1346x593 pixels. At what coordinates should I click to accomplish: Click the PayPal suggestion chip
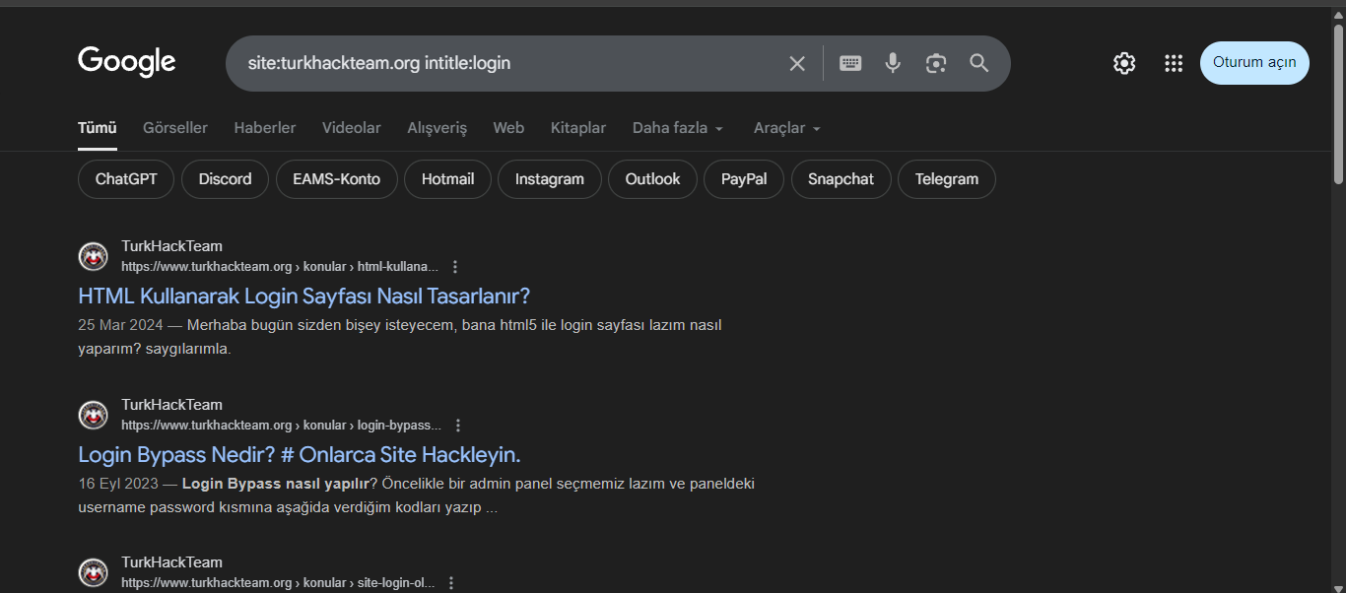click(x=744, y=179)
